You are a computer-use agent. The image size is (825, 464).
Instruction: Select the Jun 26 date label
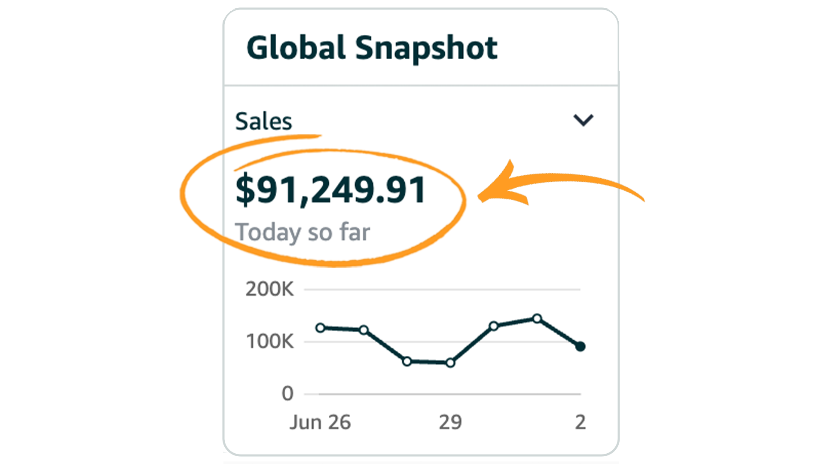click(321, 421)
